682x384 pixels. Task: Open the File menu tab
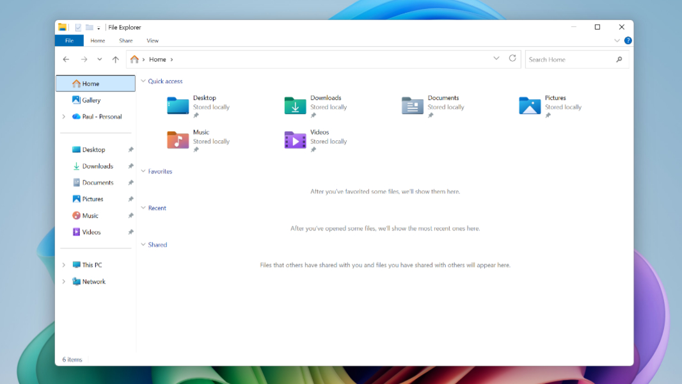tap(69, 40)
